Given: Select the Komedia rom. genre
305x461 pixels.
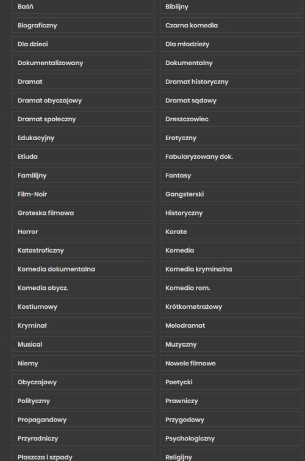Looking at the screenshot, I should click(231, 288).
